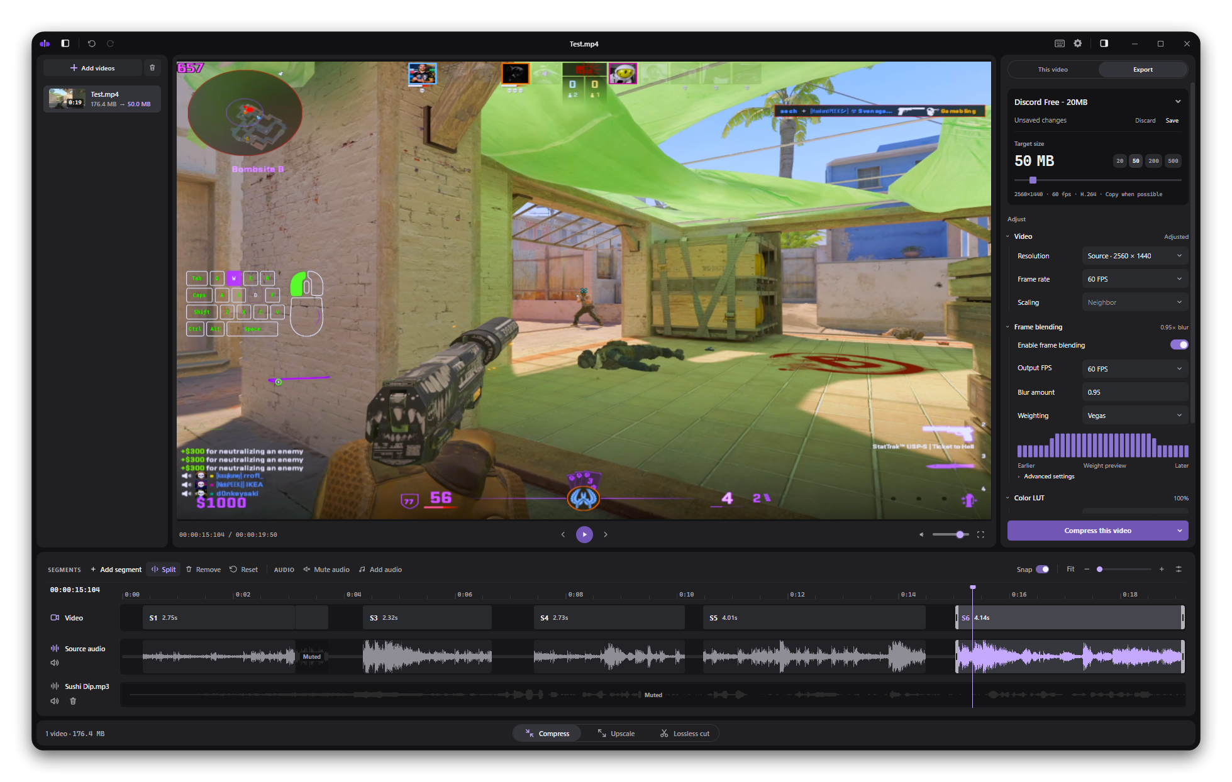Toggle the right sidebar panel icon
Viewport: 1232px width, 782px height.
coord(1104,43)
